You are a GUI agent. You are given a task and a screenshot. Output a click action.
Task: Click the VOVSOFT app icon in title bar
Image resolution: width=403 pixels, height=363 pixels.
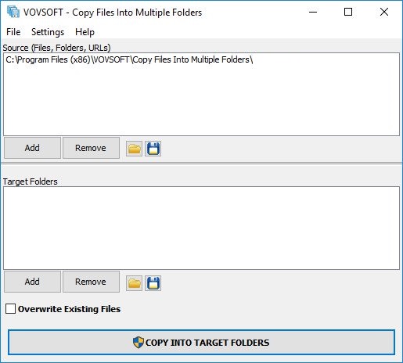(13, 12)
